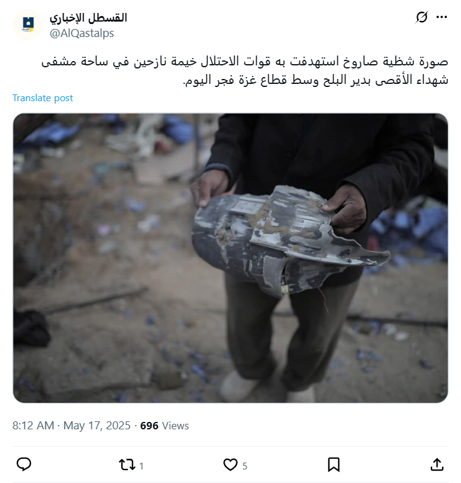Bookmark this post
The width and height of the screenshot is (461, 483).
click(333, 464)
